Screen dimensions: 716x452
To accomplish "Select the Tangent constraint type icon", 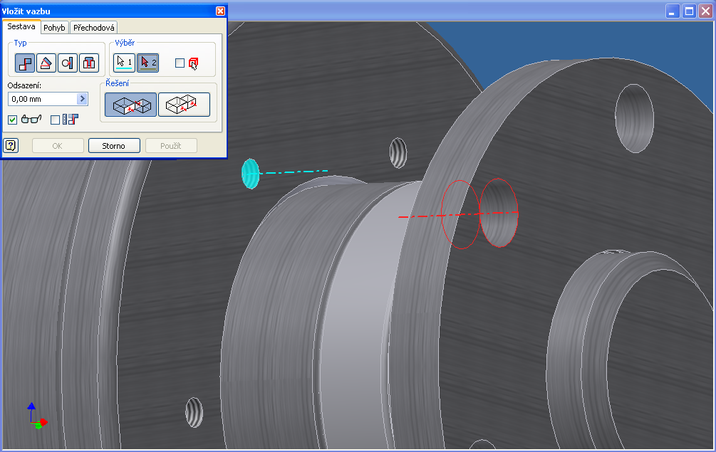I will pos(68,63).
